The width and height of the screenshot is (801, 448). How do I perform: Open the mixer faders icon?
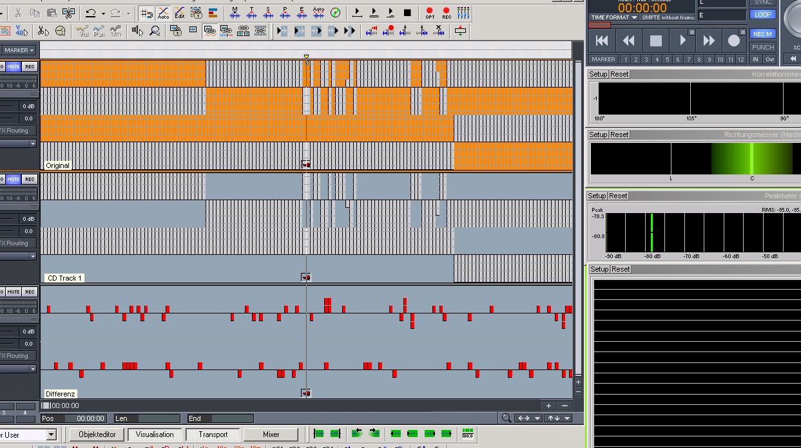463,13
